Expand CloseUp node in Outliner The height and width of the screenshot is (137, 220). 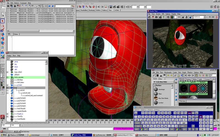tap(7, 116)
